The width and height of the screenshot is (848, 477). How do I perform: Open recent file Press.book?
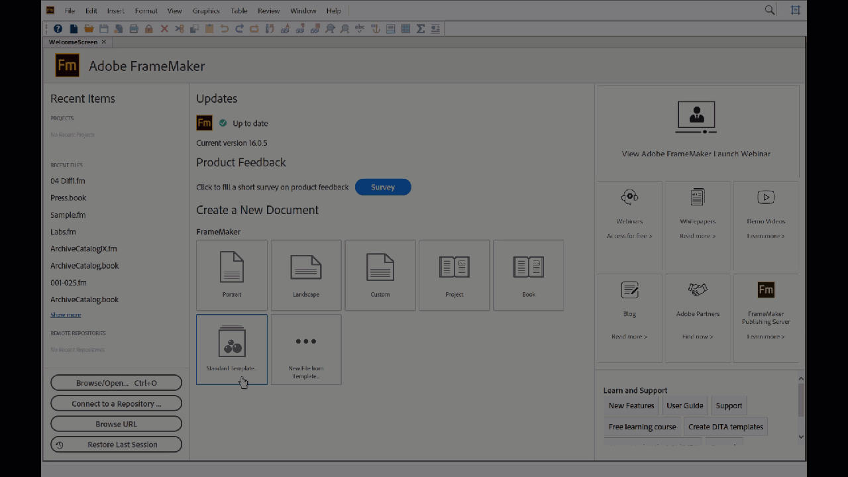click(68, 197)
